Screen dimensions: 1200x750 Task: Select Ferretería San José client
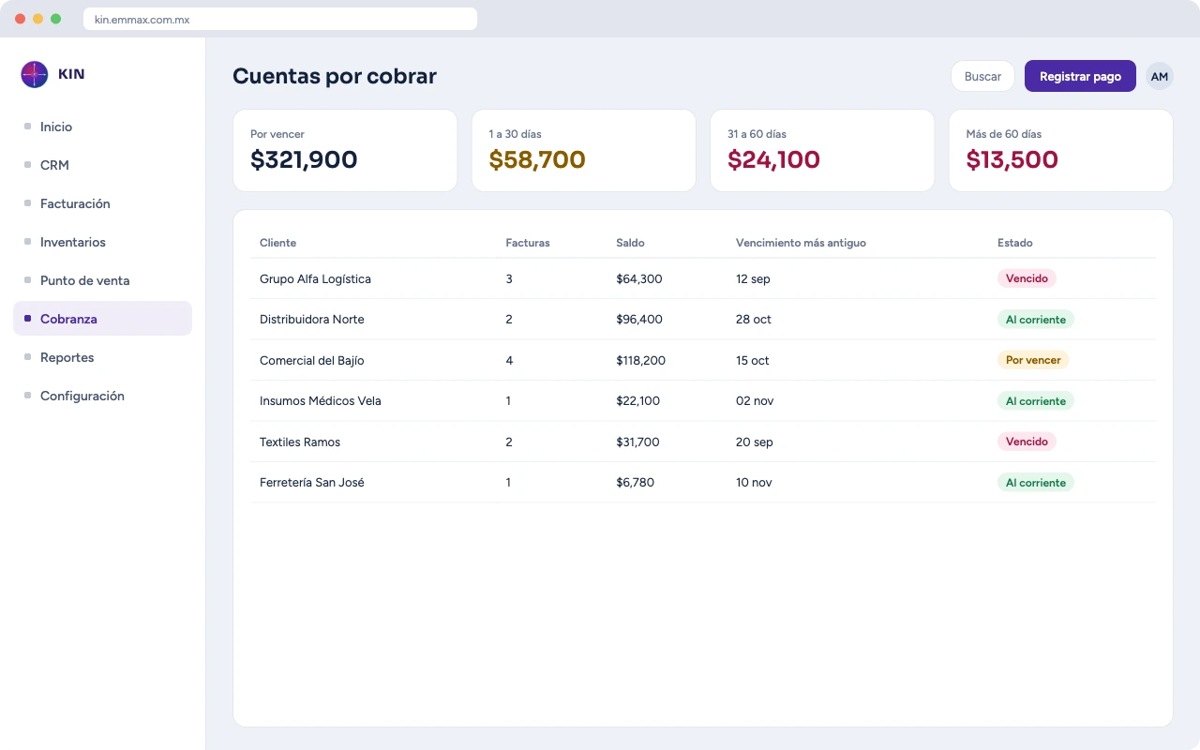(x=312, y=483)
